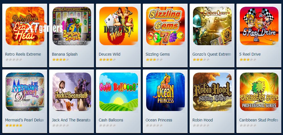
Task: Click the Ocean Princess game thumbnail
Action: [x=165, y=92]
